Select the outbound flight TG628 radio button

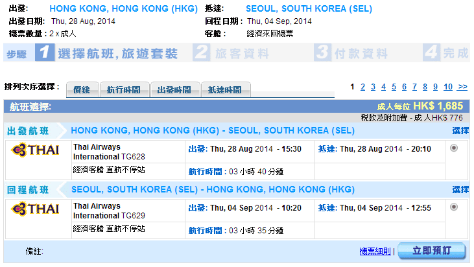[x=453, y=148]
